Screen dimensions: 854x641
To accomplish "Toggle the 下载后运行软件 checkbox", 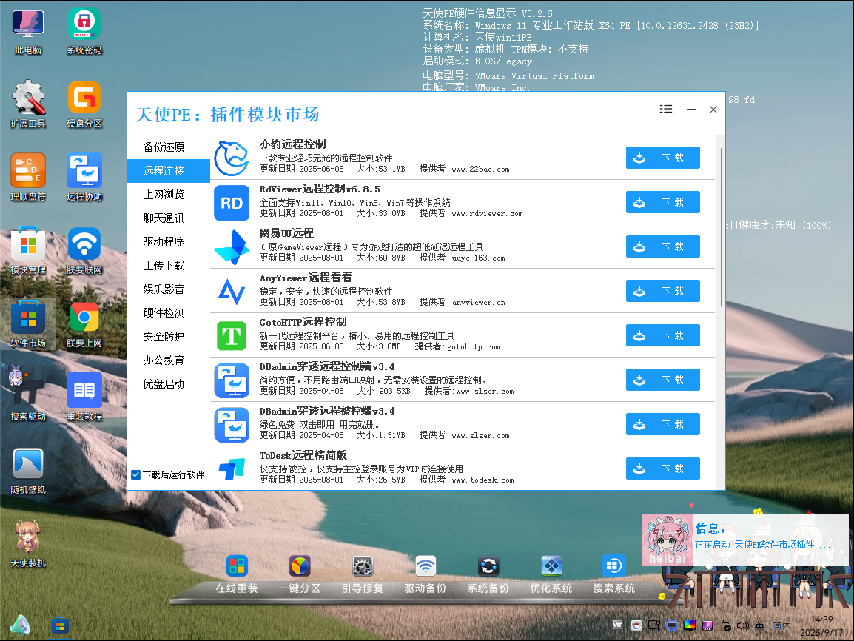I will tap(136, 475).
